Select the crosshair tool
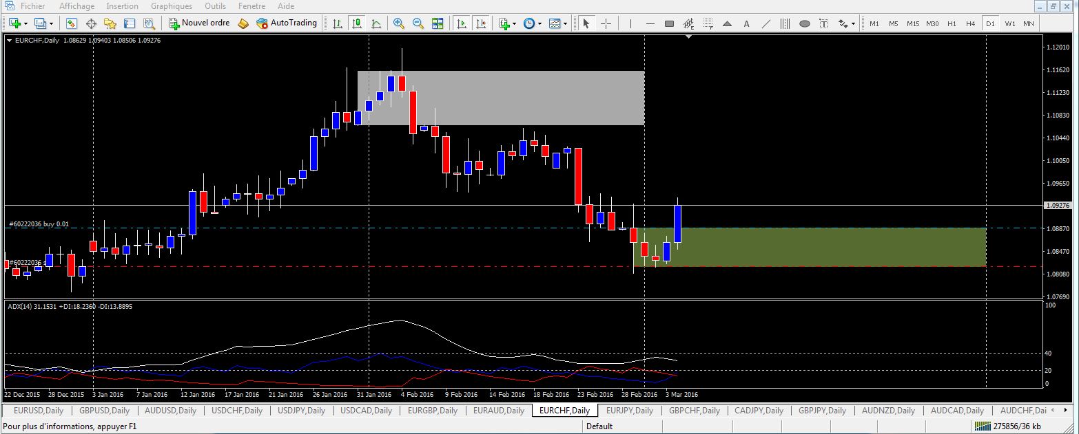 [606, 23]
